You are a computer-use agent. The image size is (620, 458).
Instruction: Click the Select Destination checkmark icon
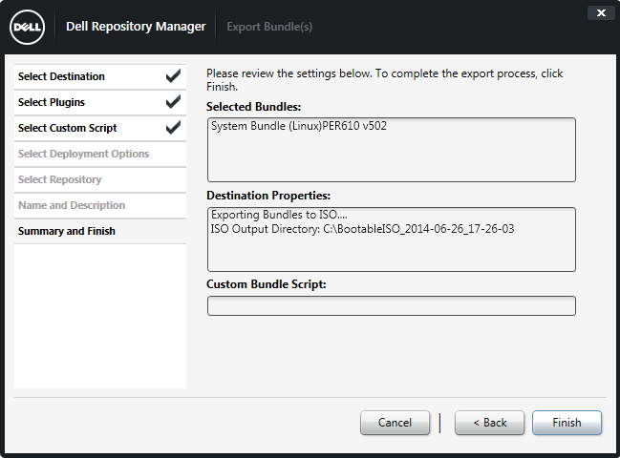click(173, 76)
